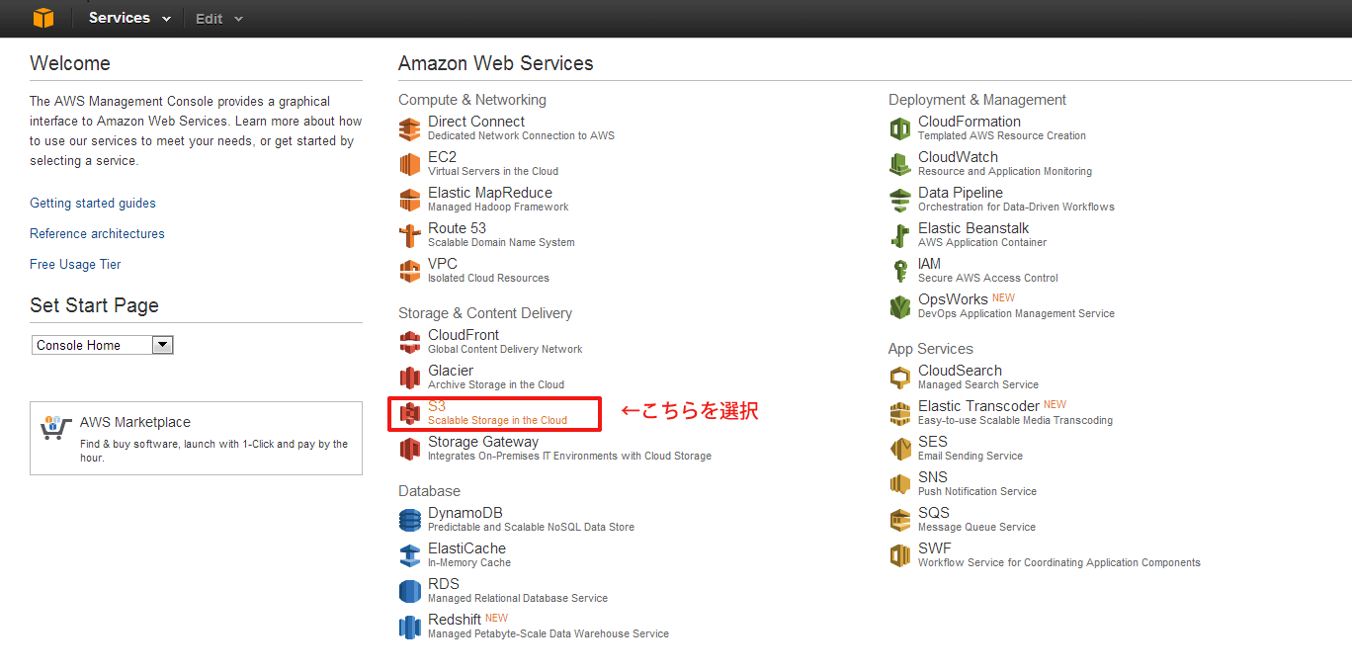Open the EC2 text link
1352x672 pixels.
point(442,157)
